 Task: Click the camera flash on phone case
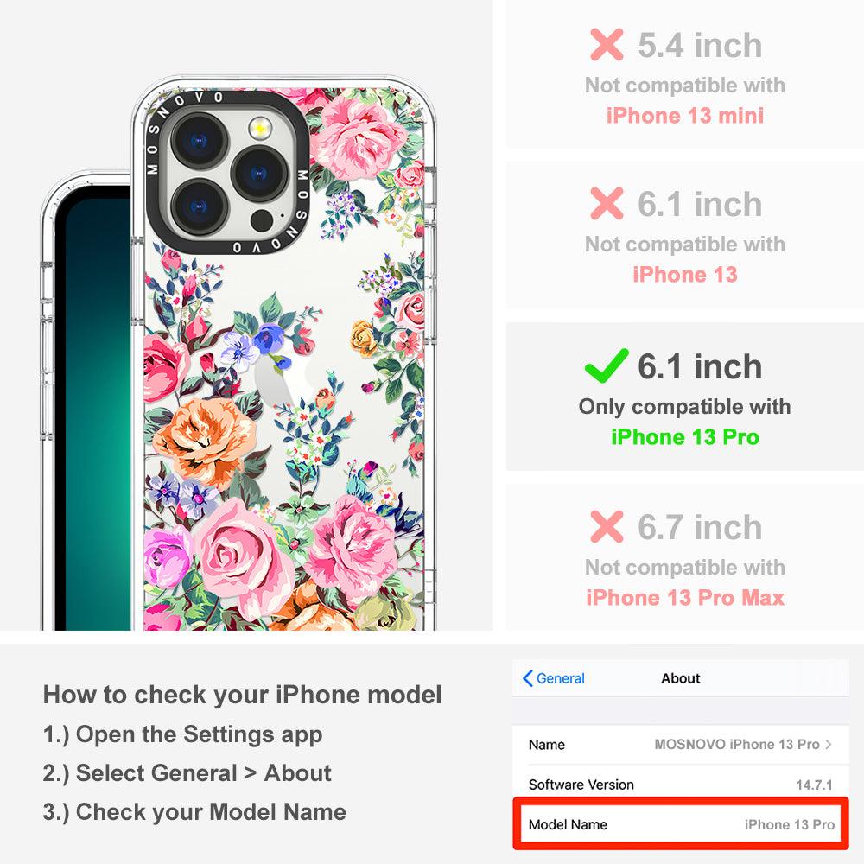pos(260,129)
